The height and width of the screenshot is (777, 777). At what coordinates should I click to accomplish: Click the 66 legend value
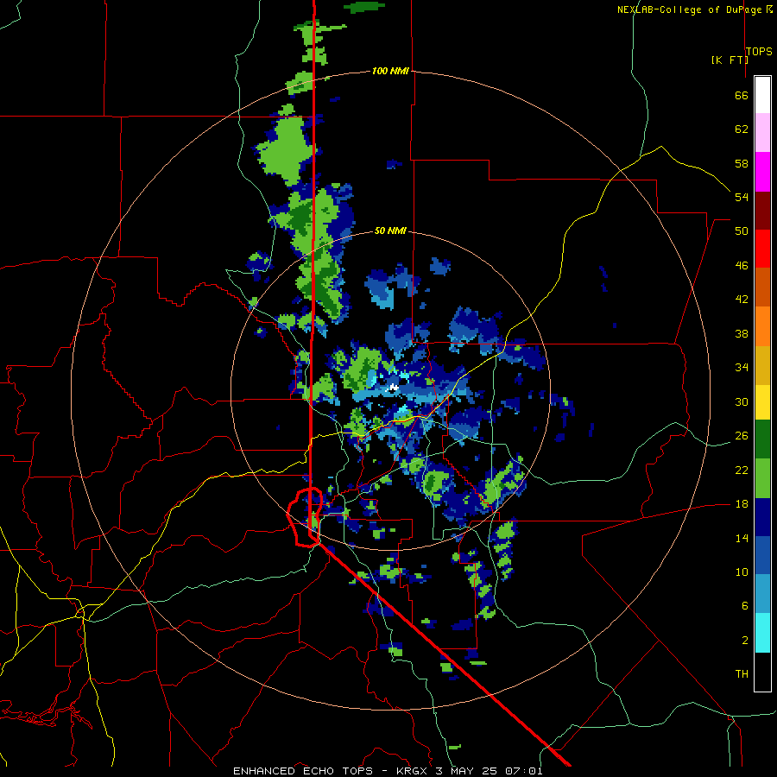pos(742,95)
